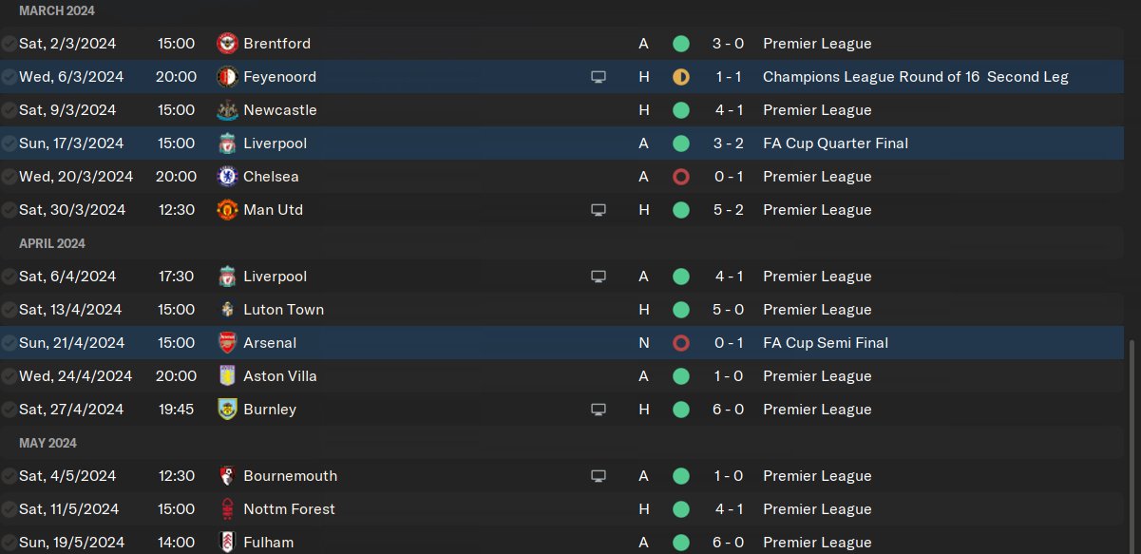Screen dimensions: 1141x554
Task: Click the Aston Villa club crest
Action: [x=227, y=376]
